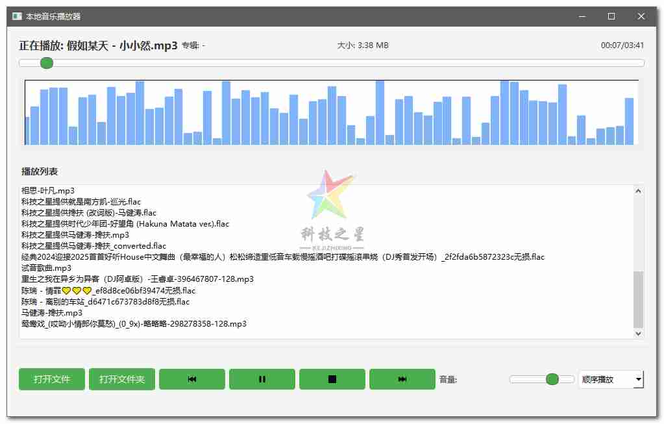This screenshot has height=424, width=664.
Task: Pause the currently playing song
Action: 262,379
